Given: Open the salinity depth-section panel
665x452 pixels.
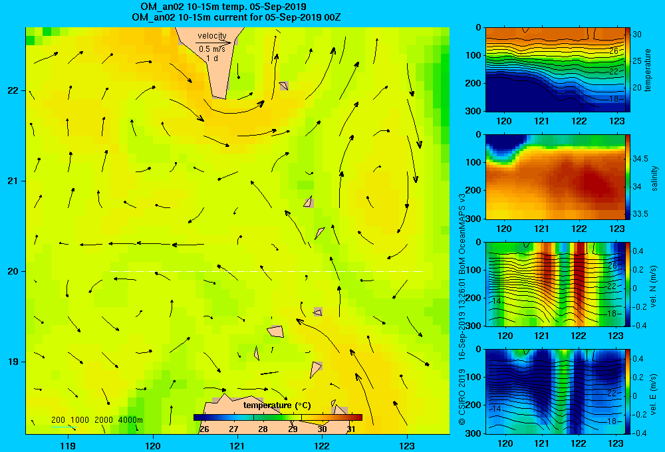Looking at the screenshot, I should click(555, 177).
